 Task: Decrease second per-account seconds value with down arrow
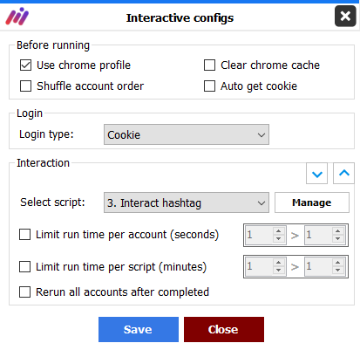[337, 238]
